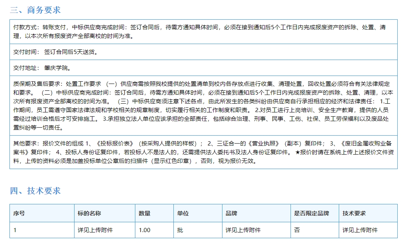Select the 否 cell under 是否限定品牌

(297, 230)
